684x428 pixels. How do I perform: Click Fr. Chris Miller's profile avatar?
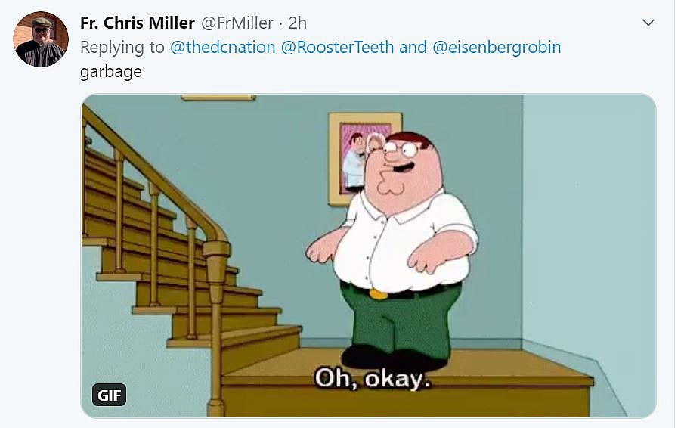click(x=41, y=39)
